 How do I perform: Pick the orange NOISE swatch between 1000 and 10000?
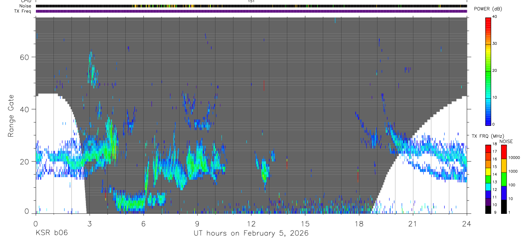click(x=504, y=165)
